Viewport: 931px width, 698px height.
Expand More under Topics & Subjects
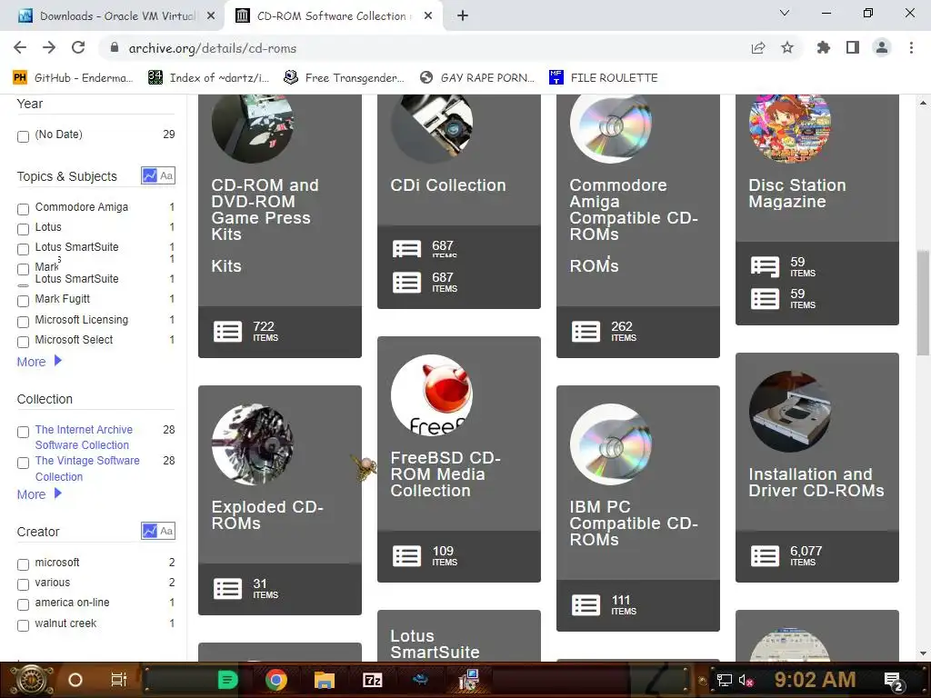tap(39, 362)
